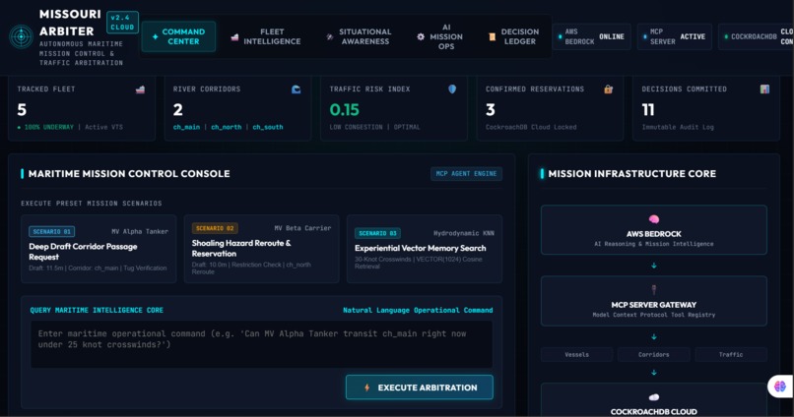
Task: Click the Traffic tool chip
Action: coord(731,354)
